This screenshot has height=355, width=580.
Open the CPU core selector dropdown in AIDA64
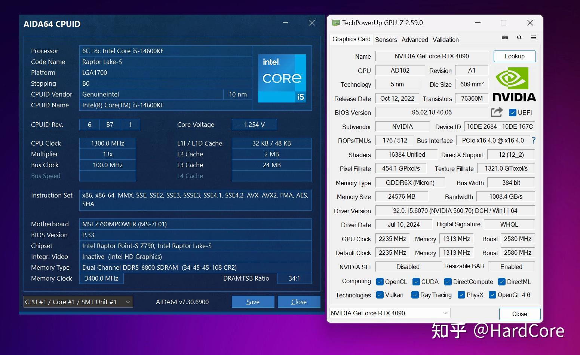(78, 302)
